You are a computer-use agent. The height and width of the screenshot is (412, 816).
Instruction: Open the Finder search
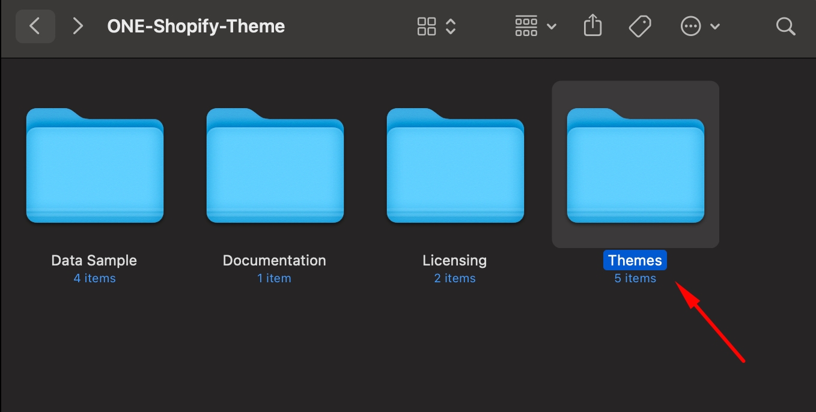click(785, 26)
